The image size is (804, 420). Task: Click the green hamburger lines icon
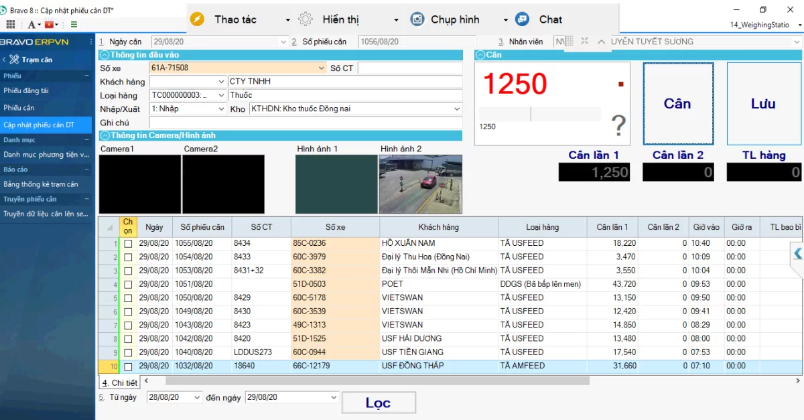[73, 25]
